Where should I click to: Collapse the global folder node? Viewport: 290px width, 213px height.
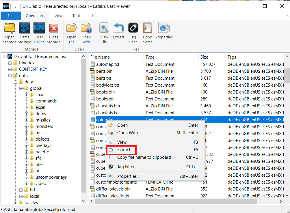(21, 89)
